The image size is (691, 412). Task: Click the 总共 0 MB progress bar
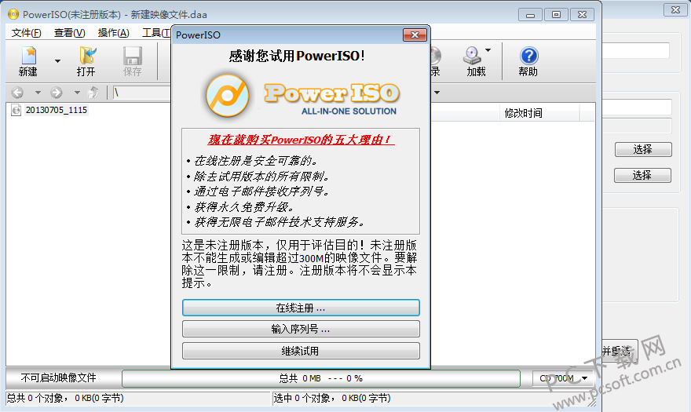pyautogui.click(x=321, y=378)
